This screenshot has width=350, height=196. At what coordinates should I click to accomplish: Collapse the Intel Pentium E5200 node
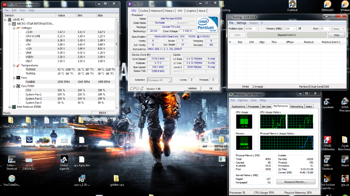pos(10,107)
